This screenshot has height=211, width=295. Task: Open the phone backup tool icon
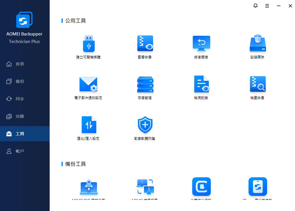258,187
